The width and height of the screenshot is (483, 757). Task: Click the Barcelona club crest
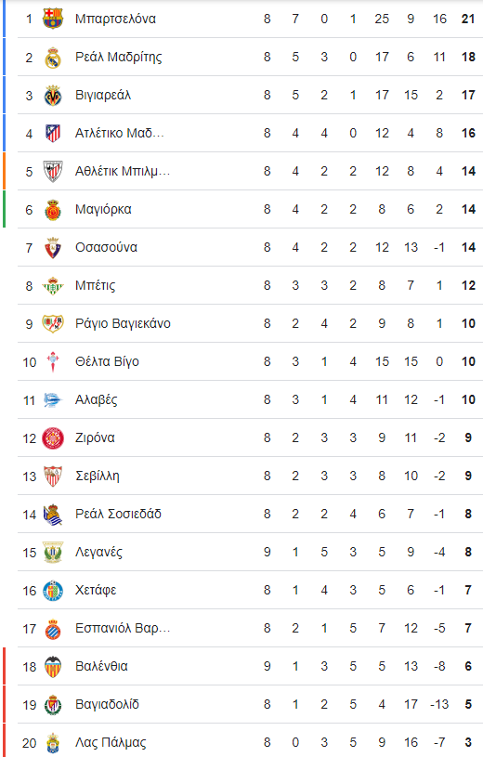pyautogui.click(x=53, y=19)
